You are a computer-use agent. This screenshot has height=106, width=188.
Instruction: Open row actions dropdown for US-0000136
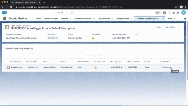(179, 67)
